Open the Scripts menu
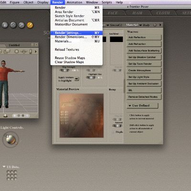Viewport: 191px width, 191px height. [x=107, y=2]
